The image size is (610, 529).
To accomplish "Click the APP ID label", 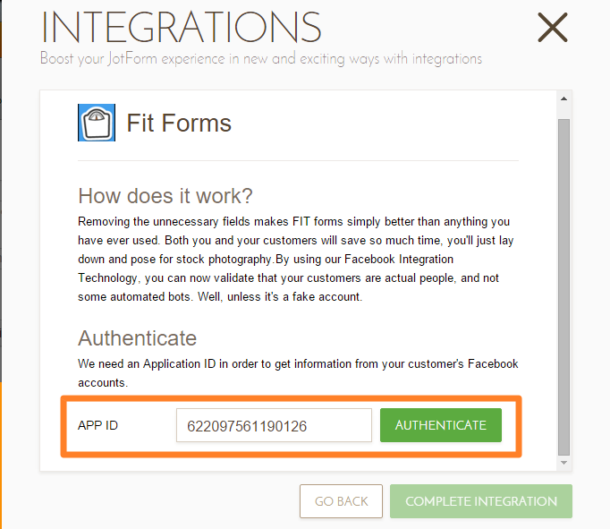I will 97,425.
